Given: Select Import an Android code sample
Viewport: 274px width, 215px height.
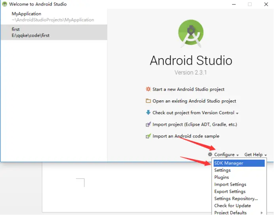Looking at the screenshot, I should [186, 136].
